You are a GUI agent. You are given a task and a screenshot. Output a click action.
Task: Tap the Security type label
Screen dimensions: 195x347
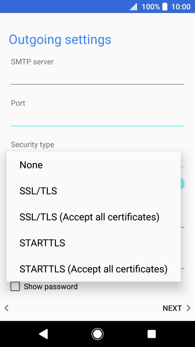tap(32, 145)
